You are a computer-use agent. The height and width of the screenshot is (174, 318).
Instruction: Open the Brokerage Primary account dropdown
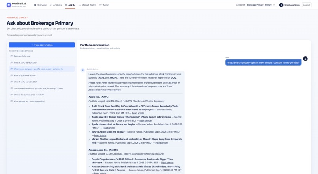pyautogui.click(x=261, y=5)
